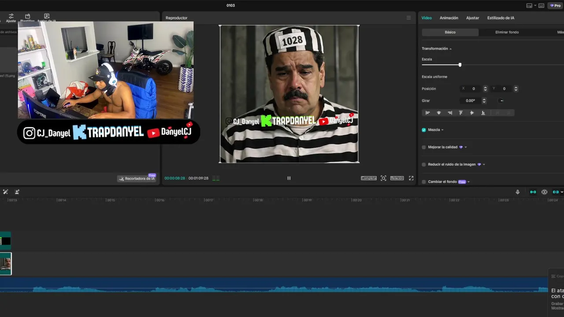Viewport: 564px width, 317px height.
Task: Open the dropdown next to the linkage icon
Action: [562, 192]
